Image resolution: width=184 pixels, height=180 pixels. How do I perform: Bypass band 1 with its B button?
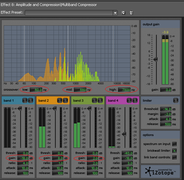coord(31,100)
